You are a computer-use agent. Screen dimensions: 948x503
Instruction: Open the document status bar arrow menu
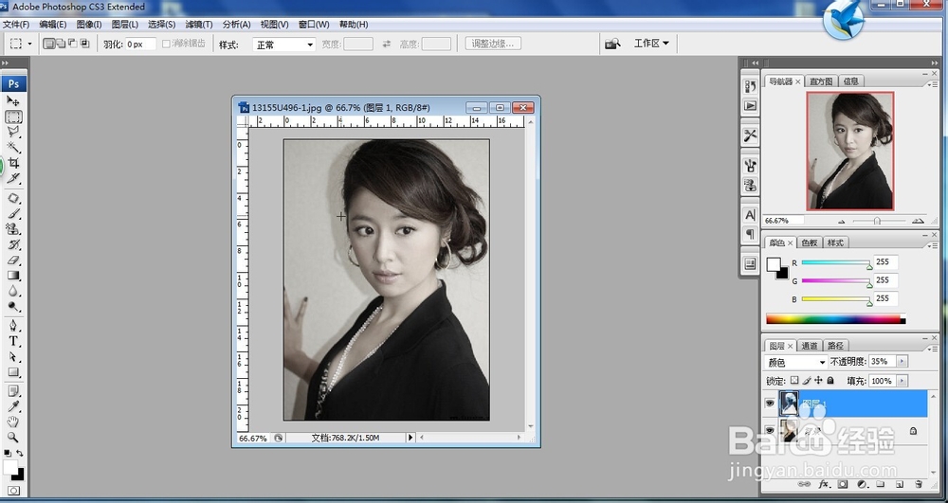[x=410, y=438]
